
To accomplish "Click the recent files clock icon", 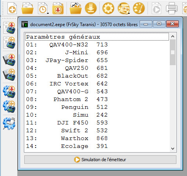I will [x=43, y=9].
